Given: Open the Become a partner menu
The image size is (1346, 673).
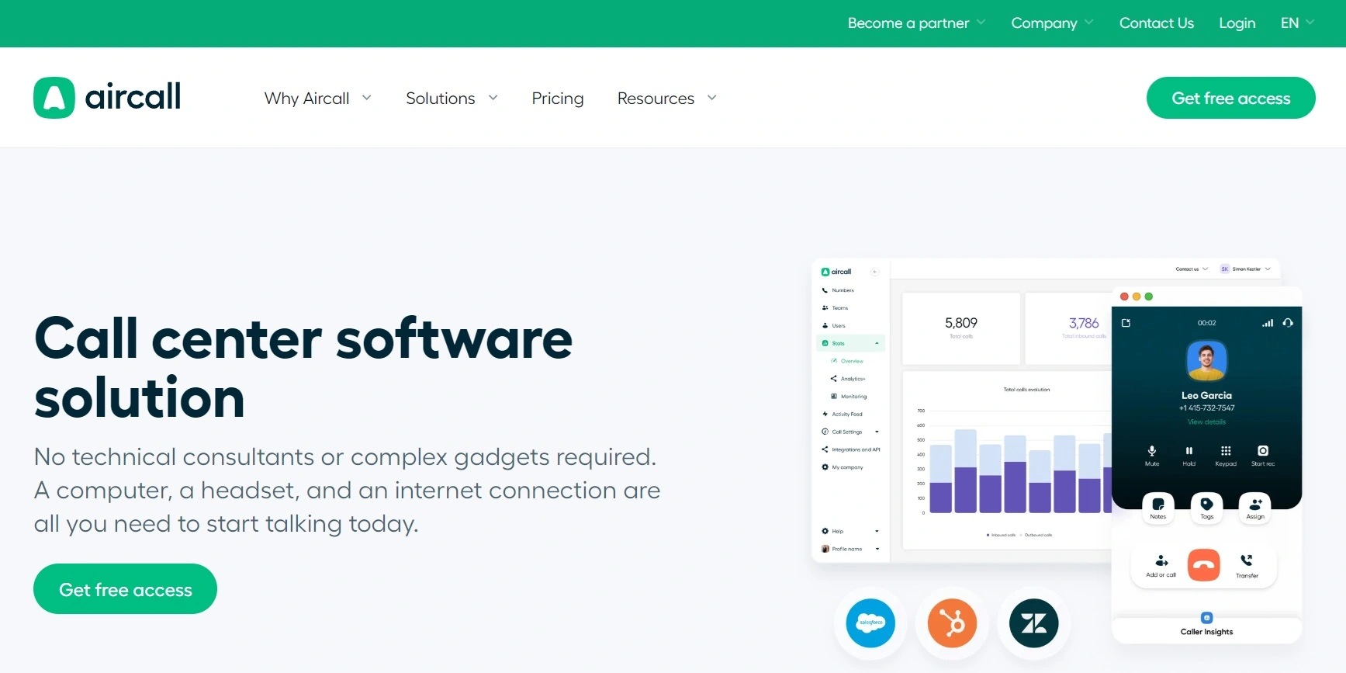Looking at the screenshot, I should point(915,23).
